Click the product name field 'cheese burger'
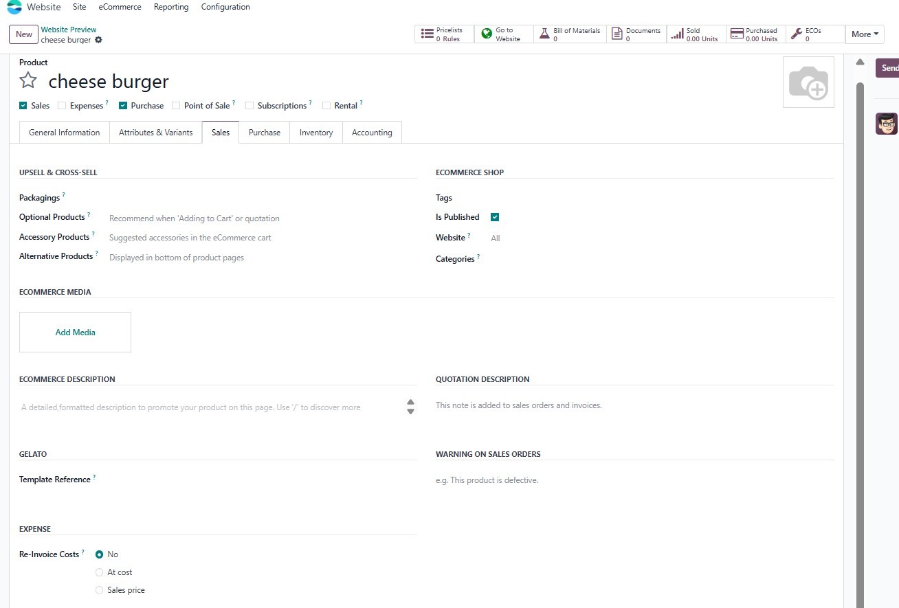Image resolution: width=899 pixels, height=608 pixels. tap(109, 81)
